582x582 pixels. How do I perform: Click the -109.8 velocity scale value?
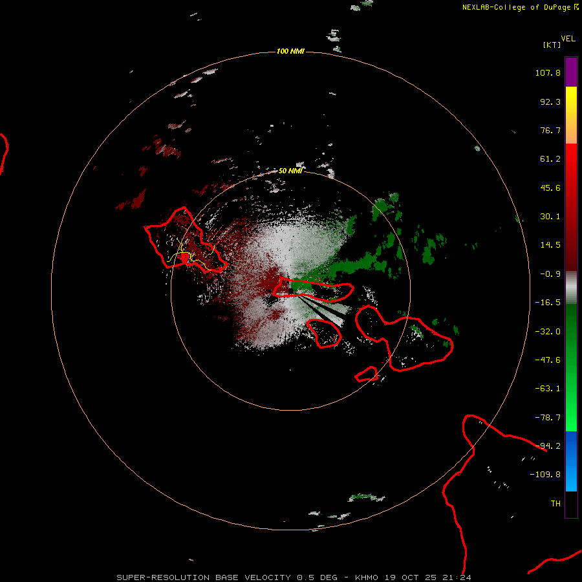(x=545, y=475)
